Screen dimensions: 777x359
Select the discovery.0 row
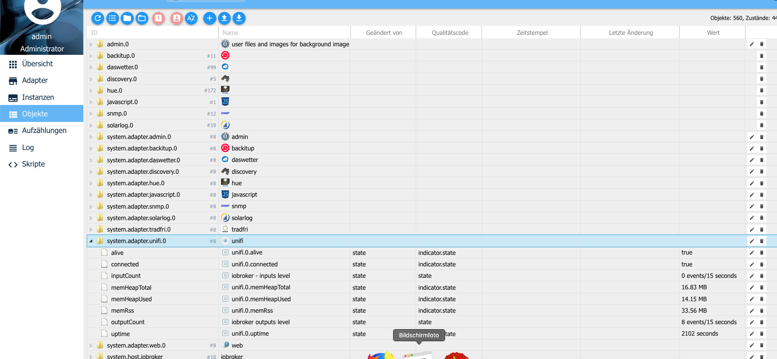pos(432,79)
